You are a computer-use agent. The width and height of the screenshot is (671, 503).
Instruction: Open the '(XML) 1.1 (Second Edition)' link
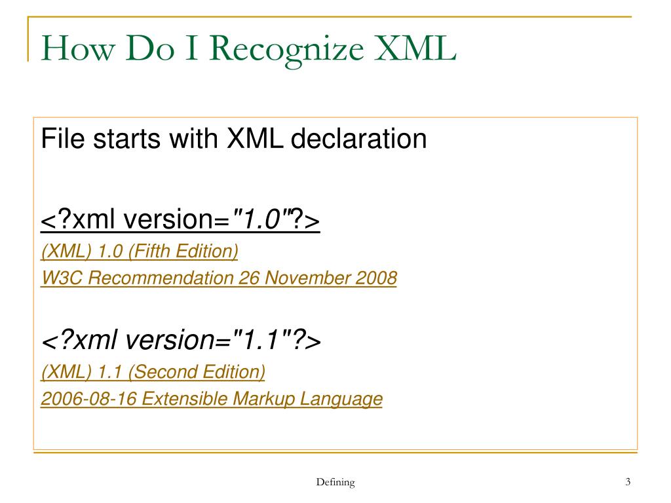coord(153,372)
